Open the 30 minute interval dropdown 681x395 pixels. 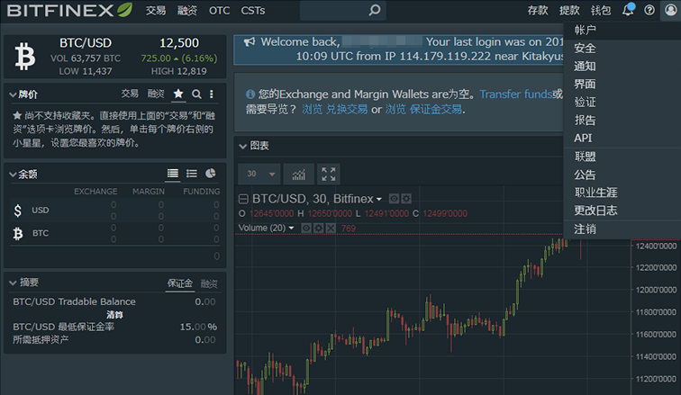click(x=259, y=175)
